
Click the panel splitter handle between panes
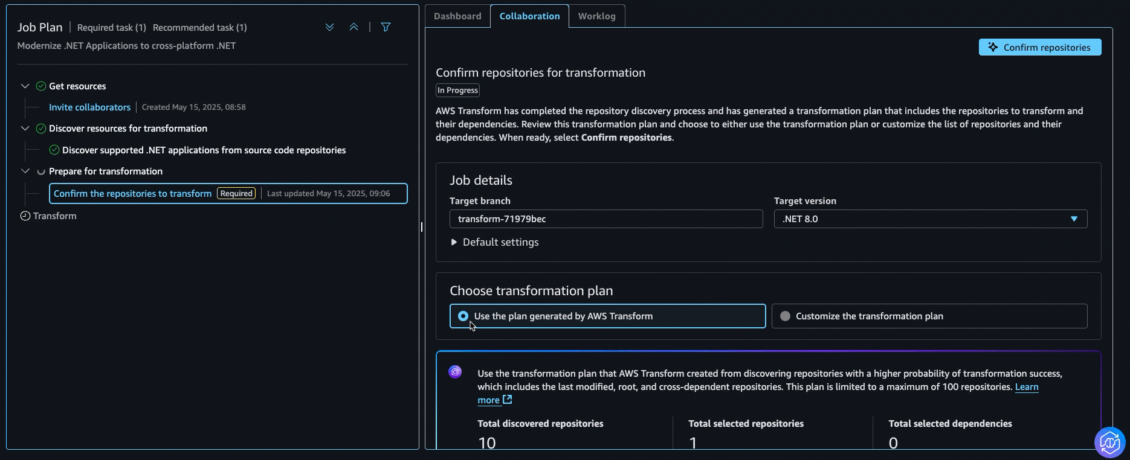pyautogui.click(x=422, y=227)
